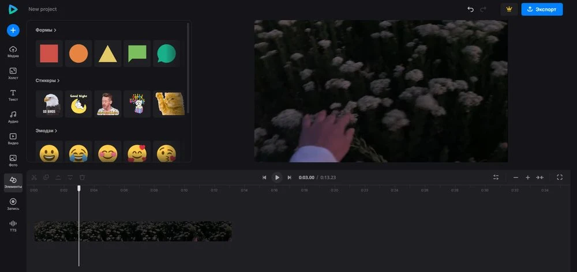Undo the last action
This screenshot has height=272, width=577.
point(470,9)
